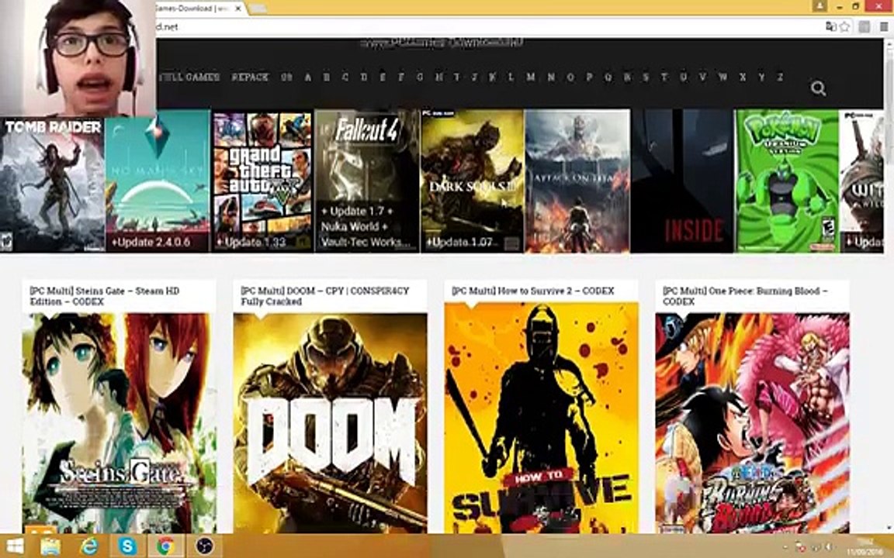Launch Skype from the taskbar
Screen dimensions: 894x558
pyautogui.click(x=128, y=546)
